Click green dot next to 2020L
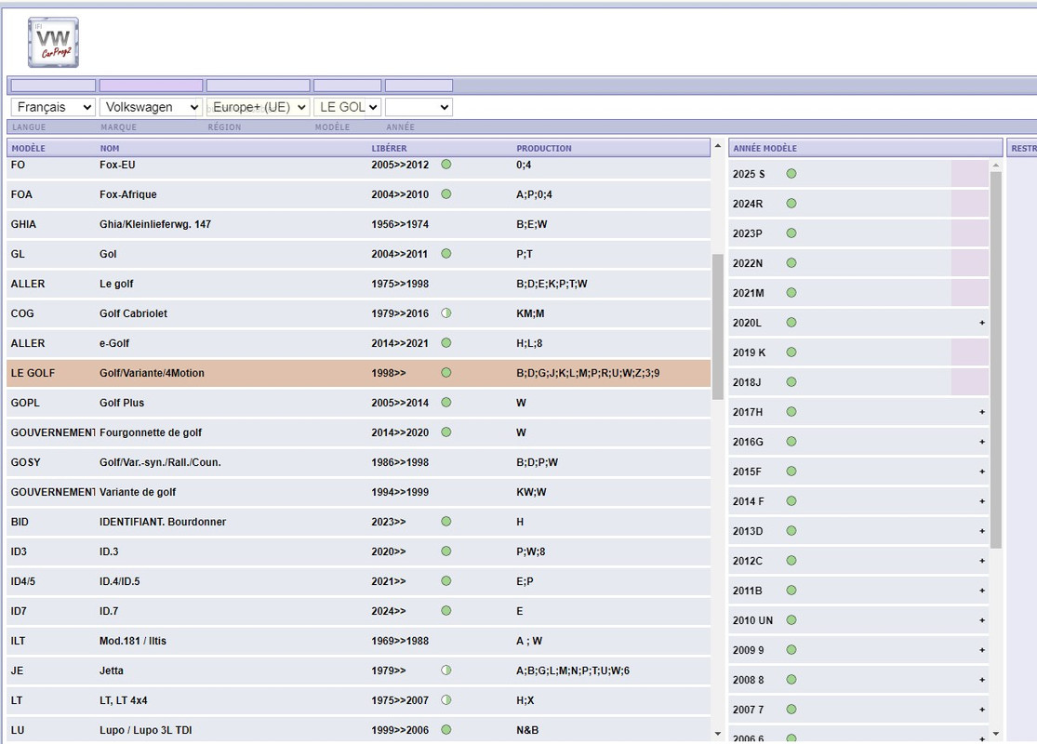 (791, 323)
